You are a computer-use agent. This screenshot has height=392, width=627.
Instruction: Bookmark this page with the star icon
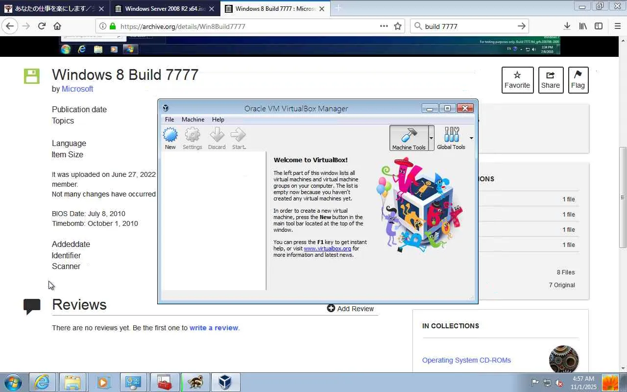[x=398, y=26]
